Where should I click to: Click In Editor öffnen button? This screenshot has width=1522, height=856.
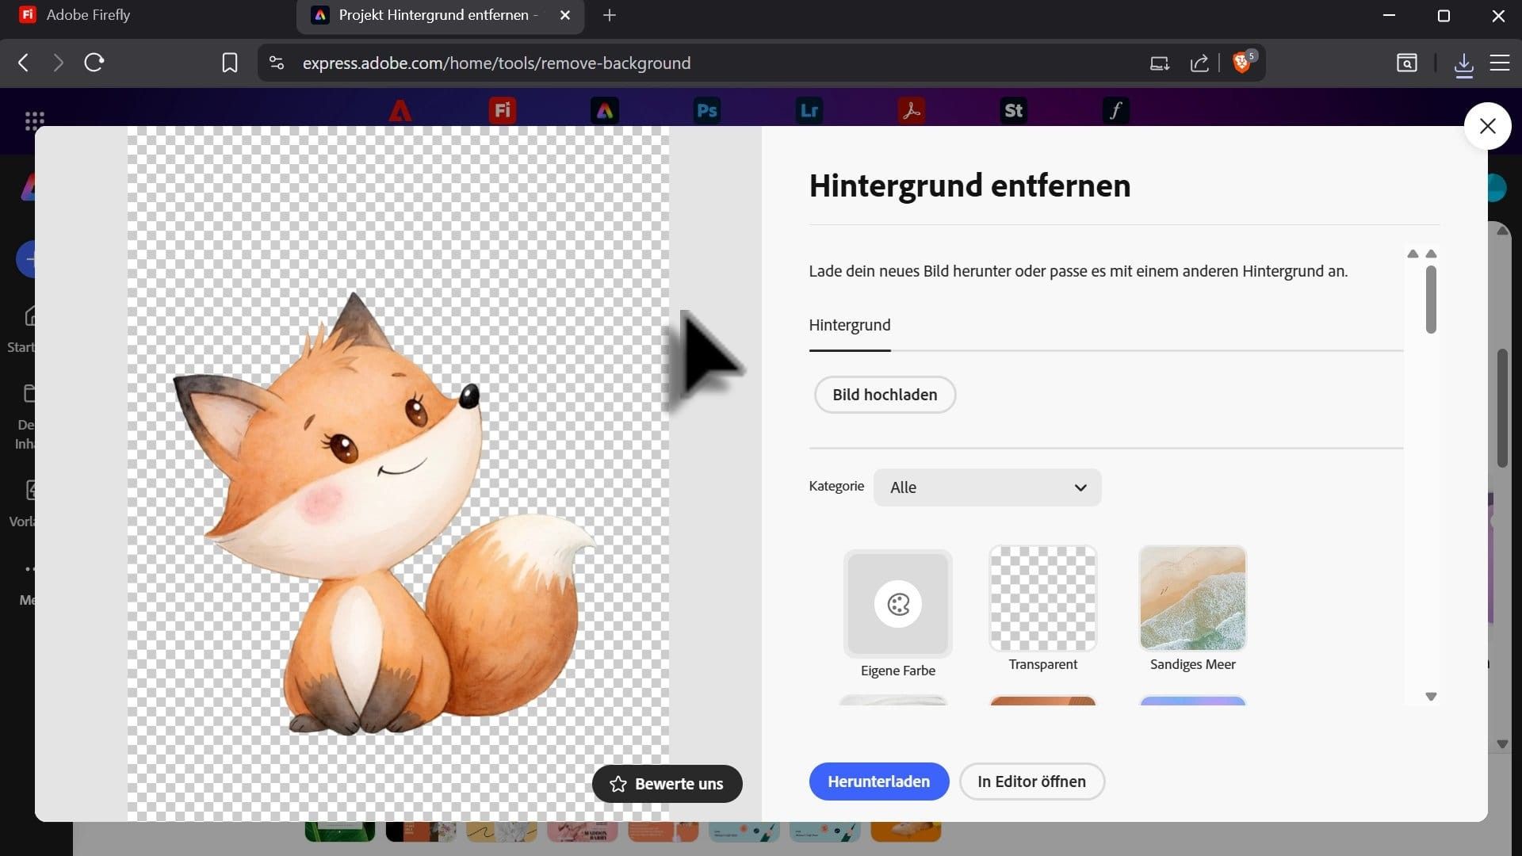click(1031, 781)
